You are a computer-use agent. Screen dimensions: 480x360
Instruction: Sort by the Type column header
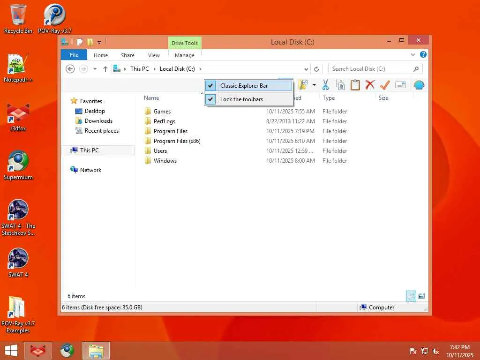[x=329, y=98]
